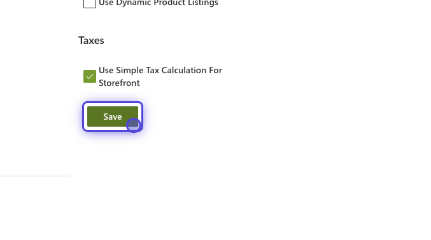This screenshot has height=240, width=431.
Task: Click the Taxes heading text
Action: tap(91, 40)
